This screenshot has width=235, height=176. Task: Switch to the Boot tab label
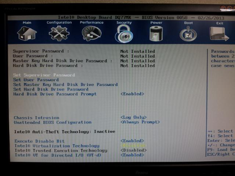(x=188, y=23)
